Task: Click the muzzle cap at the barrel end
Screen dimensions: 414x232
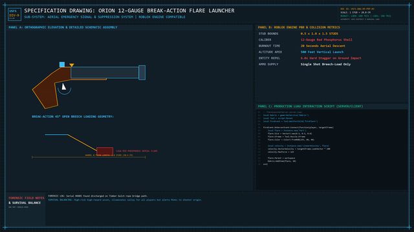Action: 142,72
